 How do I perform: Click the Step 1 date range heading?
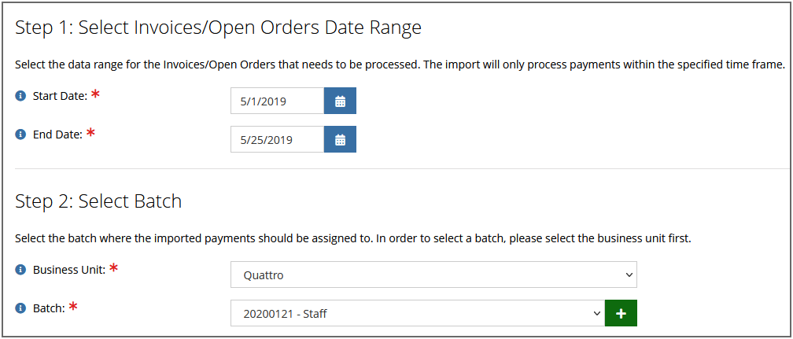(x=219, y=28)
